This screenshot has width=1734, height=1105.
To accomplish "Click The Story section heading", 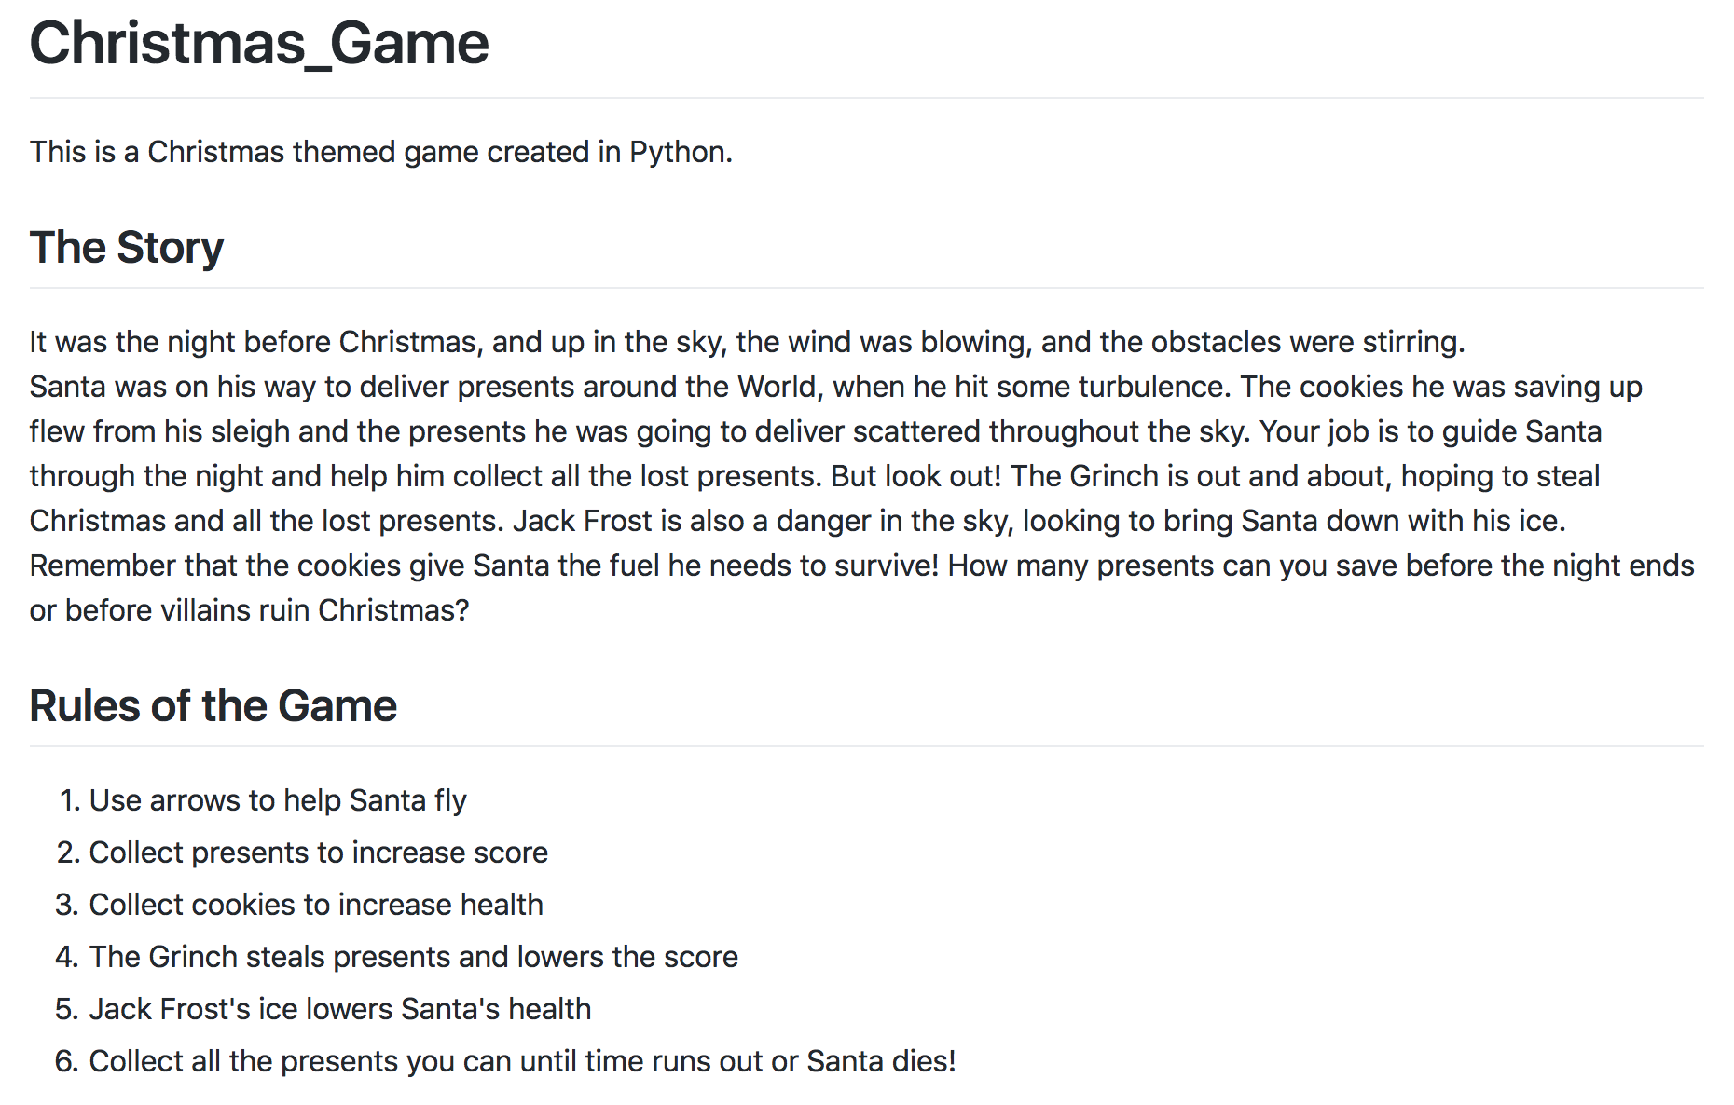I will tap(127, 248).
